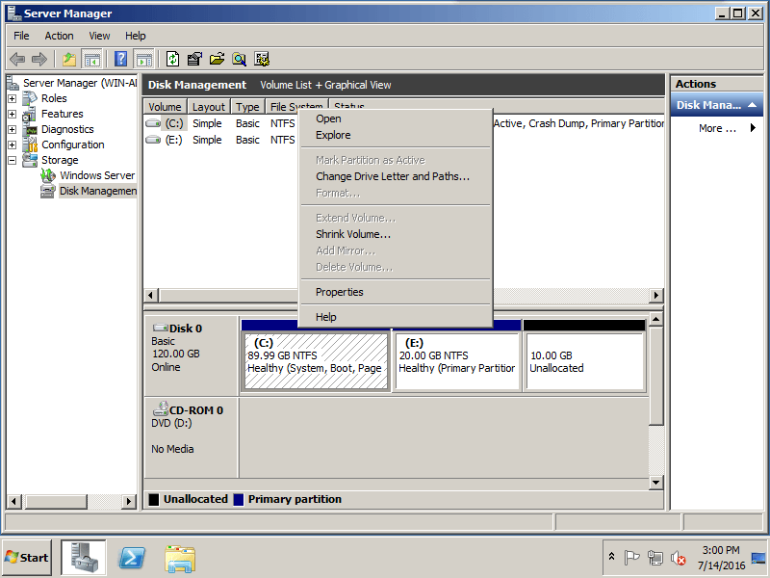Screen dimensions: 770x578
Task: Click the muted speaker tray icon
Action: (x=679, y=558)
